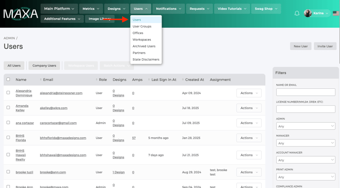Viewport: 340px width, 188px height.
Task: Click the Invite User button
Action: [x=325, y=46]
